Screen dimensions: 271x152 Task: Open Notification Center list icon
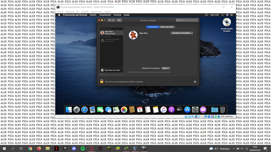point(232,15)
